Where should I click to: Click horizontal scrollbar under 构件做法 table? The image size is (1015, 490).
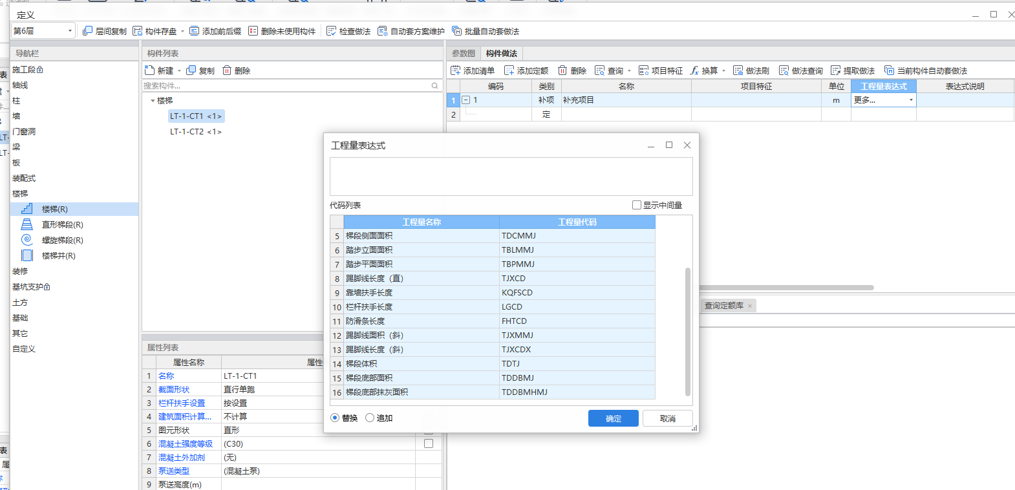click(x=786, y=288)
